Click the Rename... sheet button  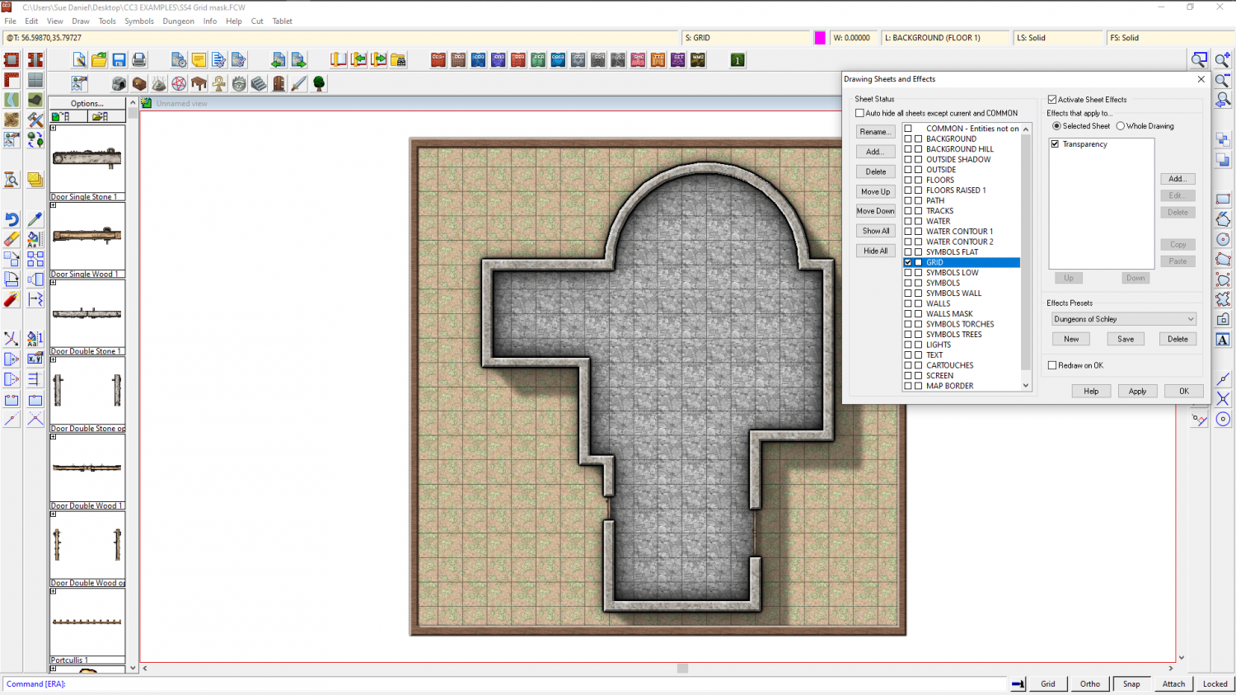pyautogui.click(x=876, y=132)
